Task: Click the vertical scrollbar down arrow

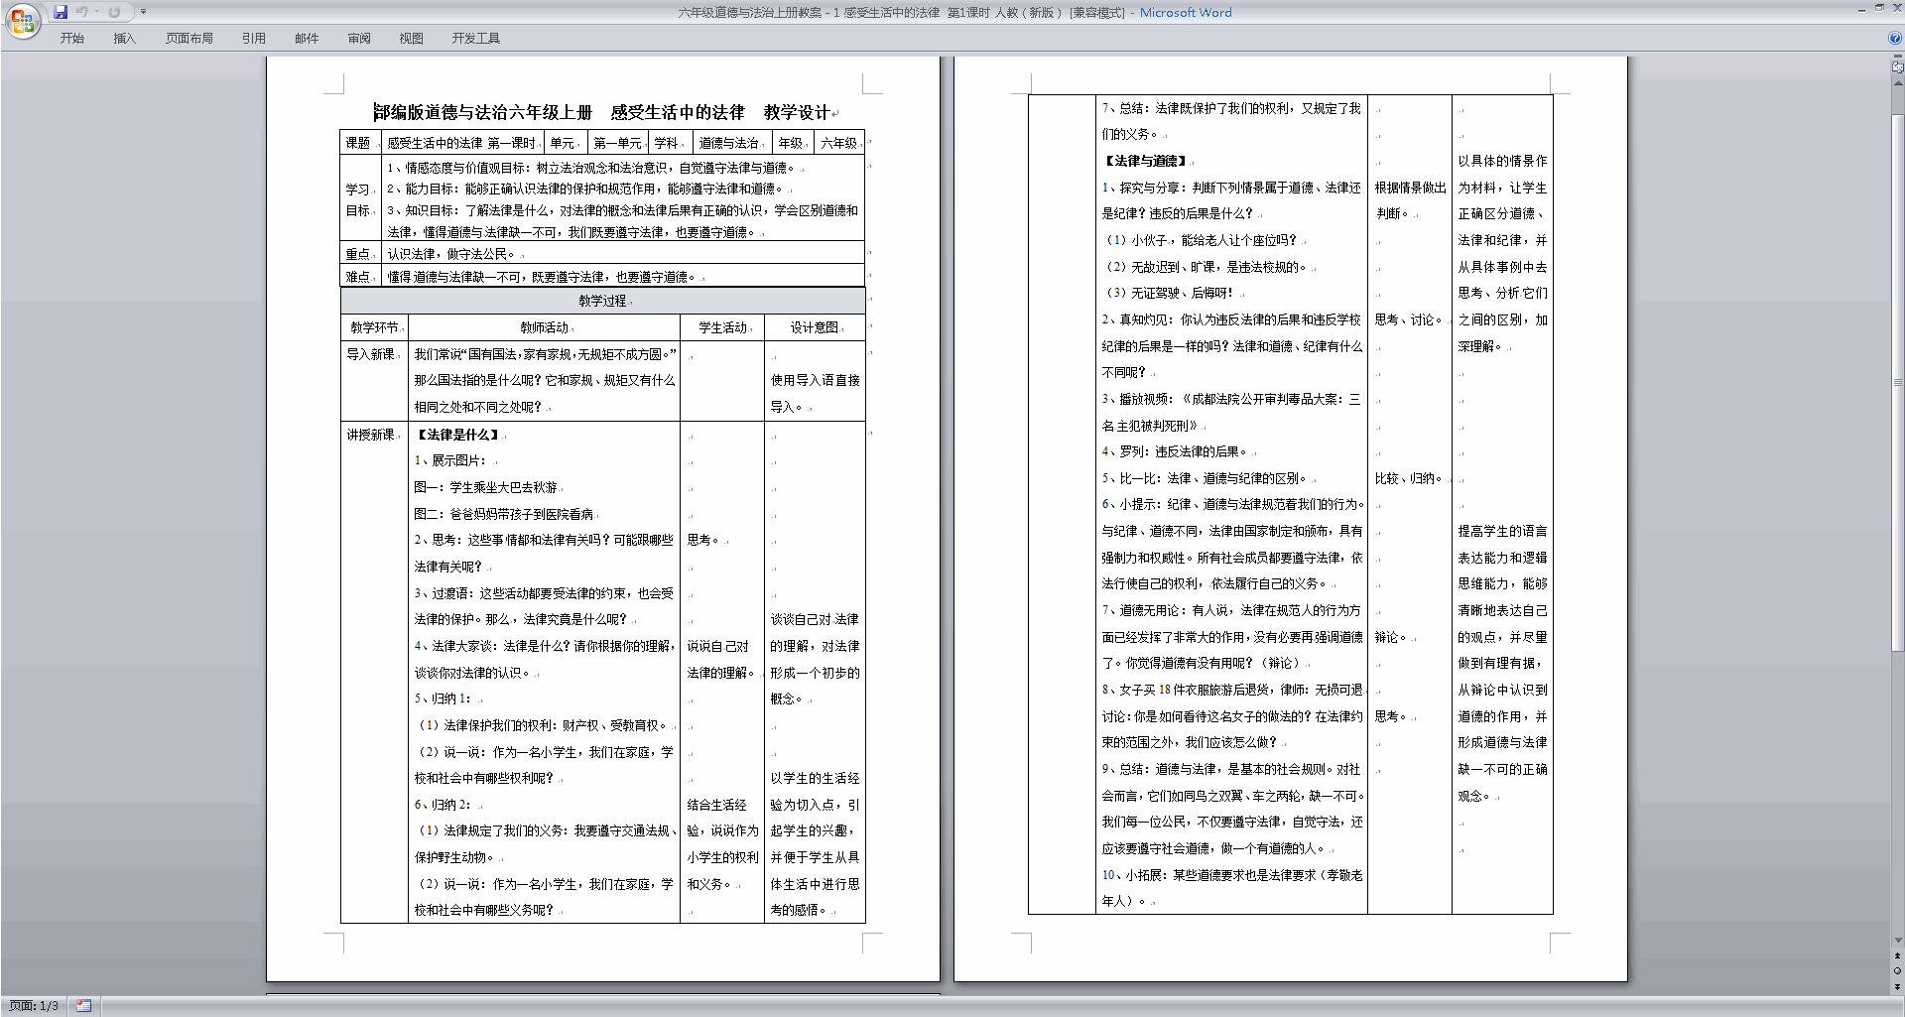Action: [1898, 941]
